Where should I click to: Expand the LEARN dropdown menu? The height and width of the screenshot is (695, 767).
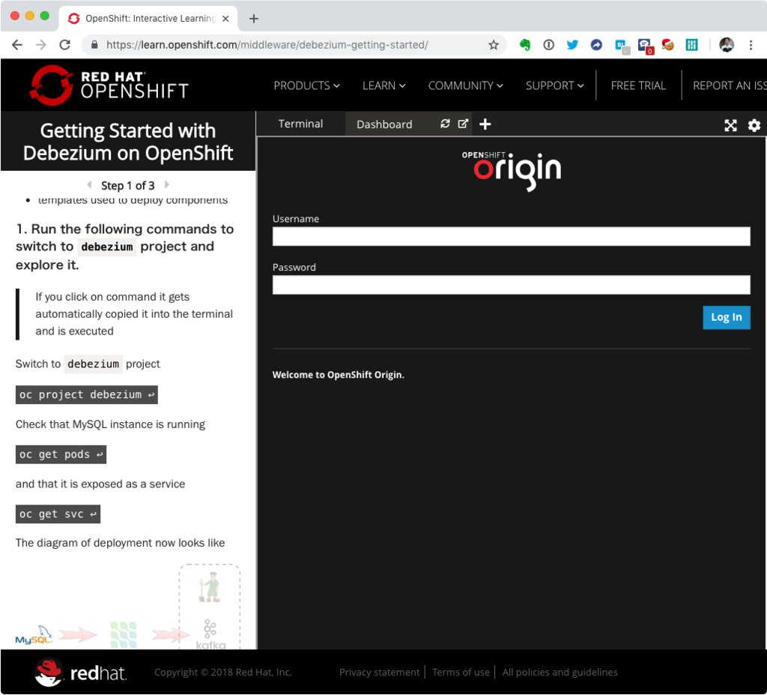tap(384, 85)
